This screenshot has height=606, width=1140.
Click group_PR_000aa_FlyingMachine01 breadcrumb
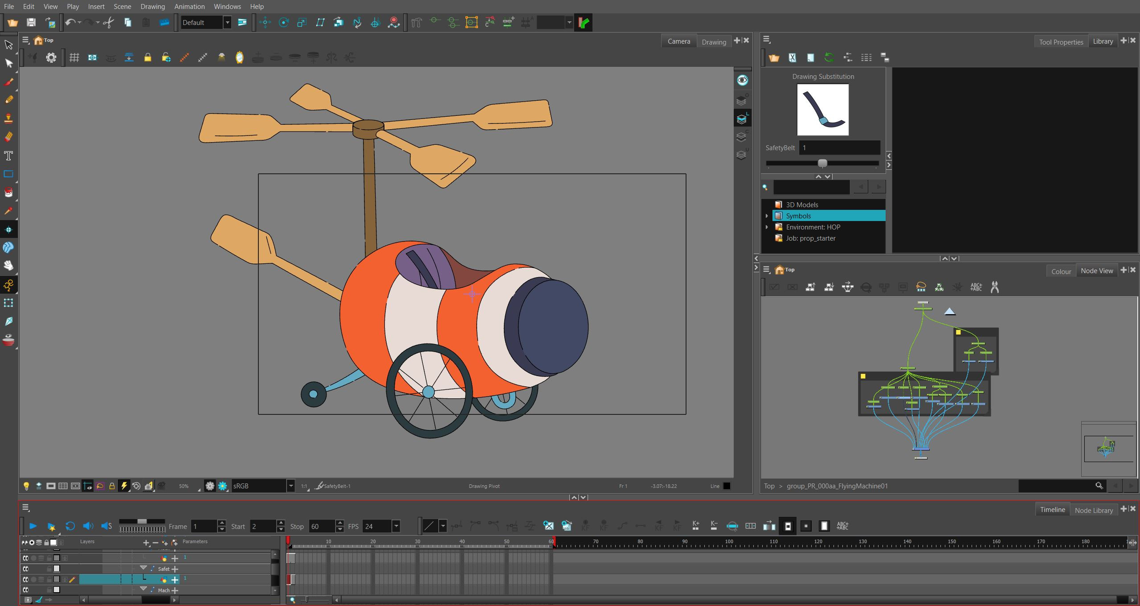837,486
